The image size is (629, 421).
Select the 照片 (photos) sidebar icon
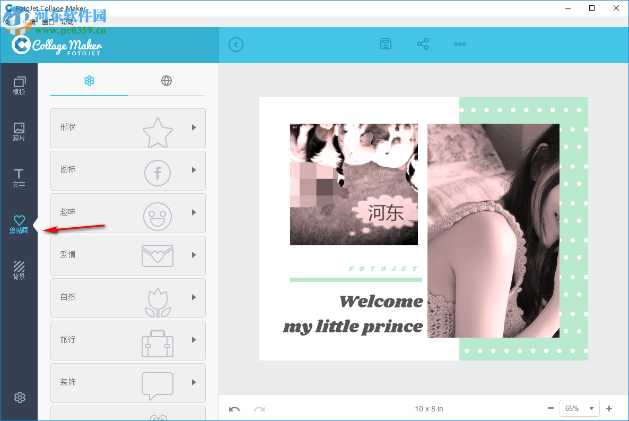coord(19,131)
